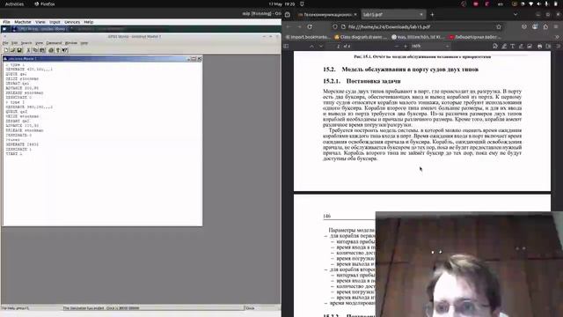Bookmark this page with the star
This screenshot has width=563, height=317.
point(499,26)
